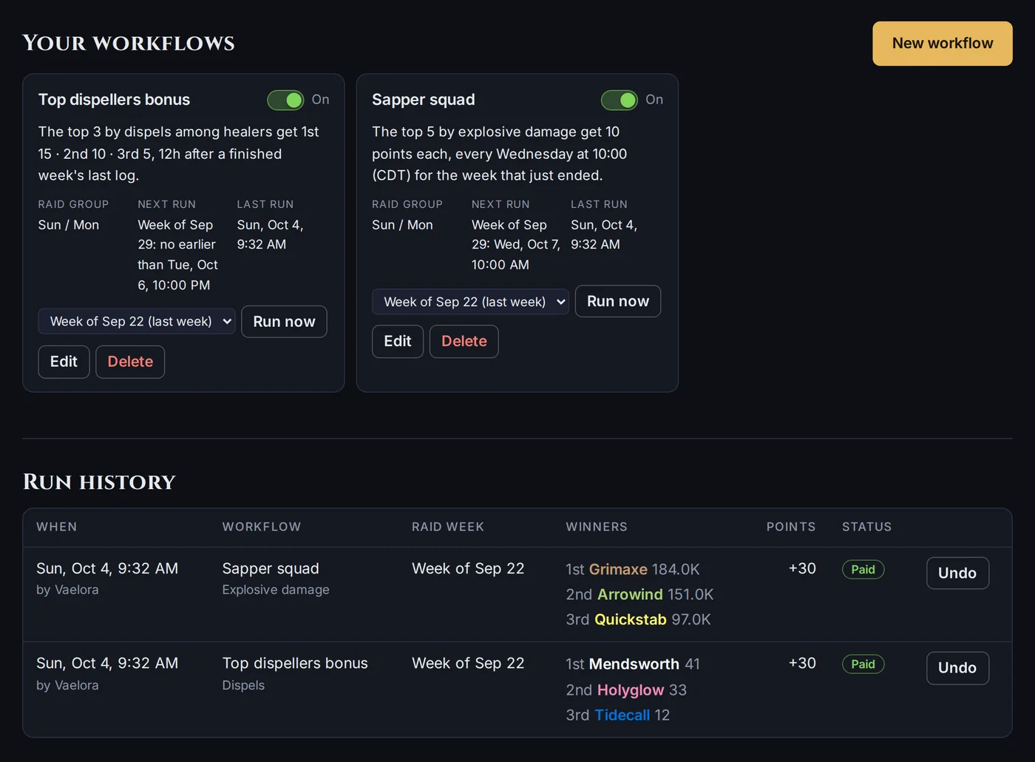Click the Top dispellers bonus card title
Image resolution: width=1035 pixels, height=762 pixels.
(114, 100)
